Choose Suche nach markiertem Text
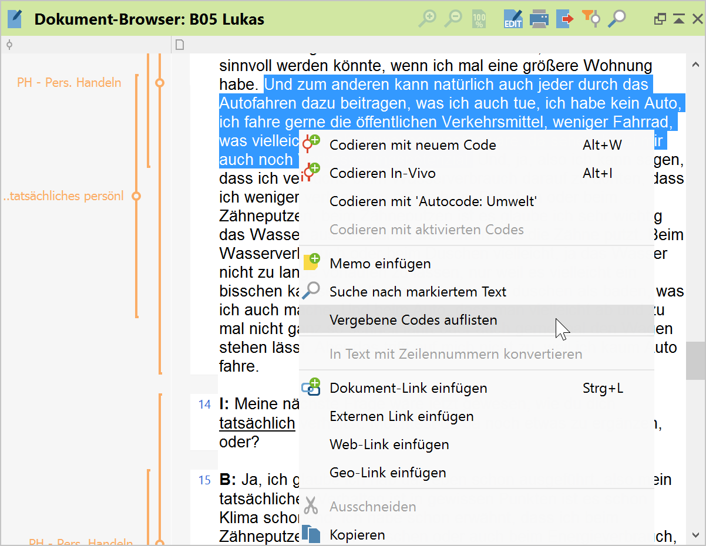This screenshot has width=706, height=546. (x=476, y=292)
